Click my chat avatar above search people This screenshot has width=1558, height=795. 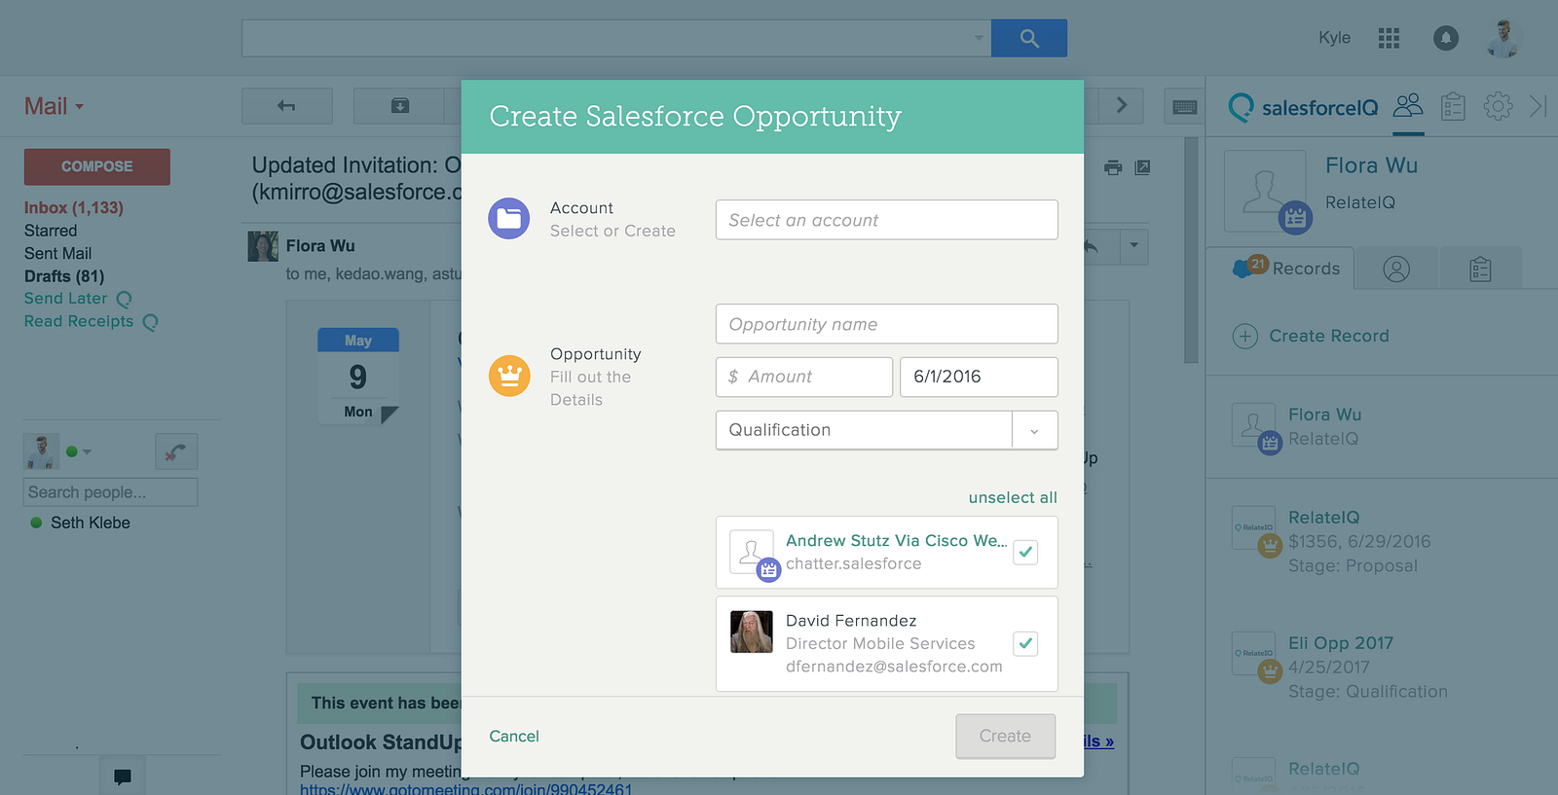41,452
